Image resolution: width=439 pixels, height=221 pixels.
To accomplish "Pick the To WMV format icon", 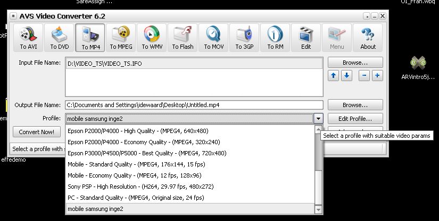I will pos(152,38).
